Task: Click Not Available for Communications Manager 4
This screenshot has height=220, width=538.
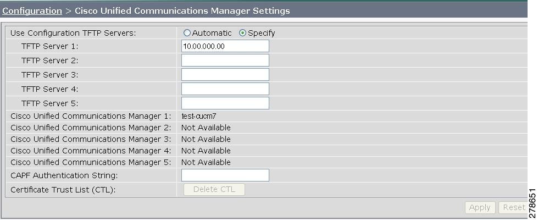Action: [206, 151]
